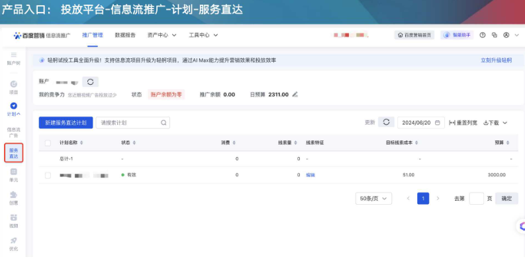
Task: Refresh table data next to 更新
Action: coord(386,123)
